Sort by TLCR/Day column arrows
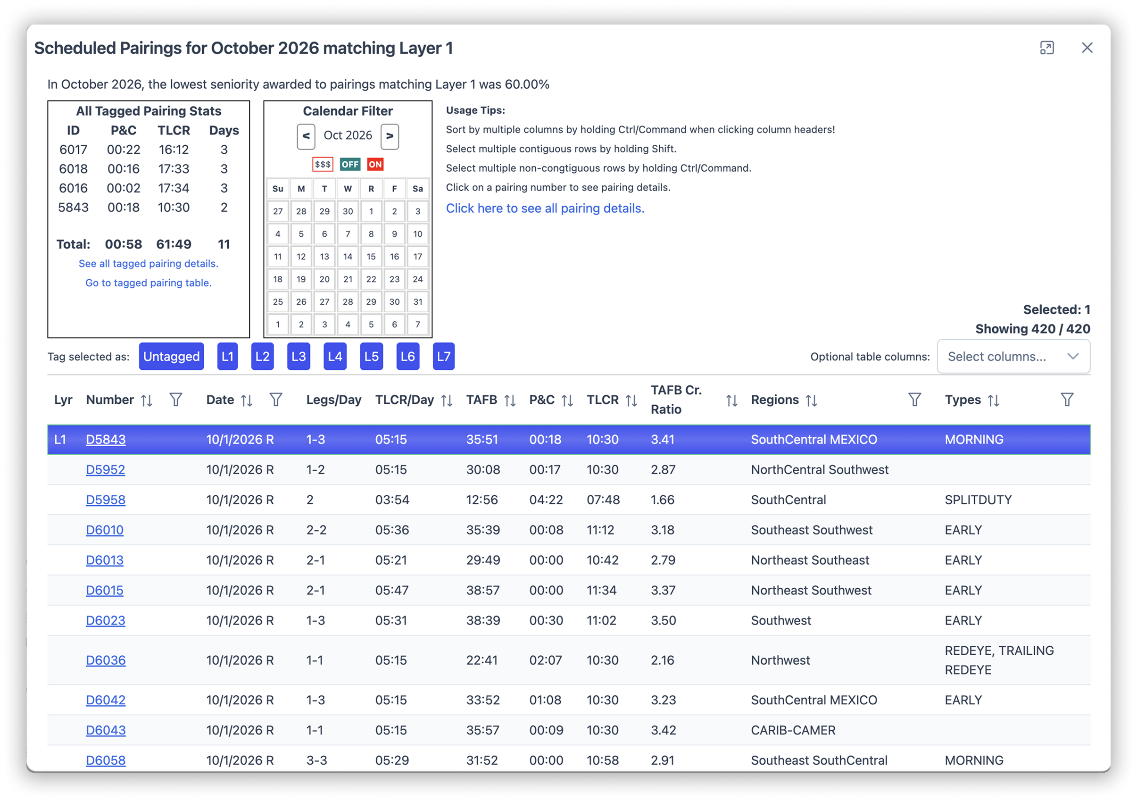This screenshot has height=801, width=1137. tap(447, 400)
